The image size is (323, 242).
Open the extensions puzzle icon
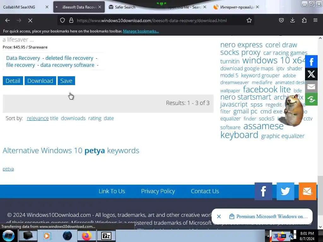[304, 20]
